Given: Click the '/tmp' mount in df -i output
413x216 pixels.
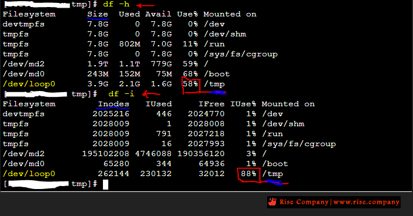Looking at the screenshot, I should coord(272,174).
